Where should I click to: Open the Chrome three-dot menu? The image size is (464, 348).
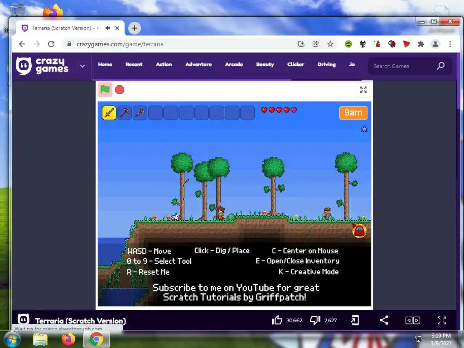pyautogui.click(x=450, y=44)
